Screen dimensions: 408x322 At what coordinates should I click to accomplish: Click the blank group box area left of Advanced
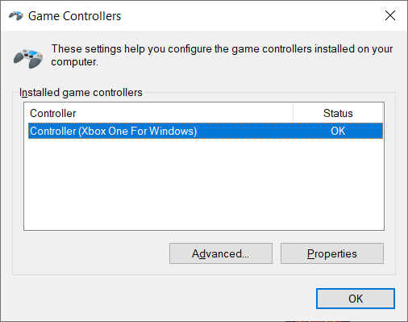91,253
